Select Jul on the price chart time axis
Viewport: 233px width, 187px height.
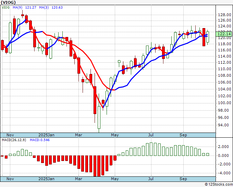[151, 135]
